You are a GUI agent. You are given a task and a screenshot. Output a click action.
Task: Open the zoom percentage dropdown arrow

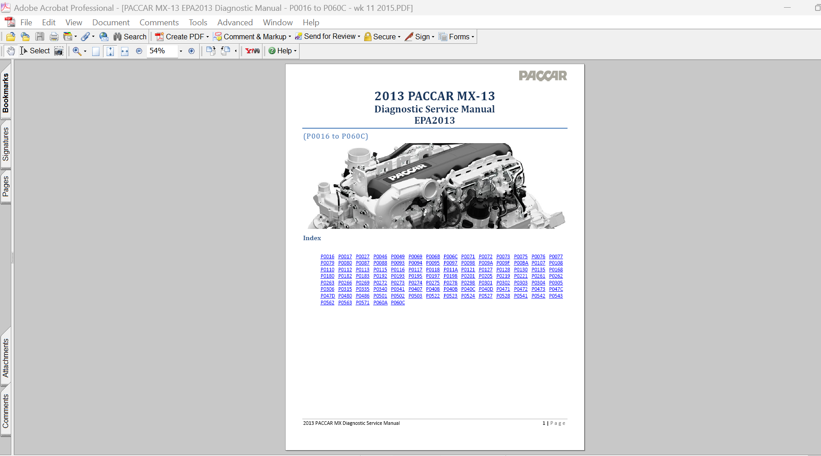181,51
